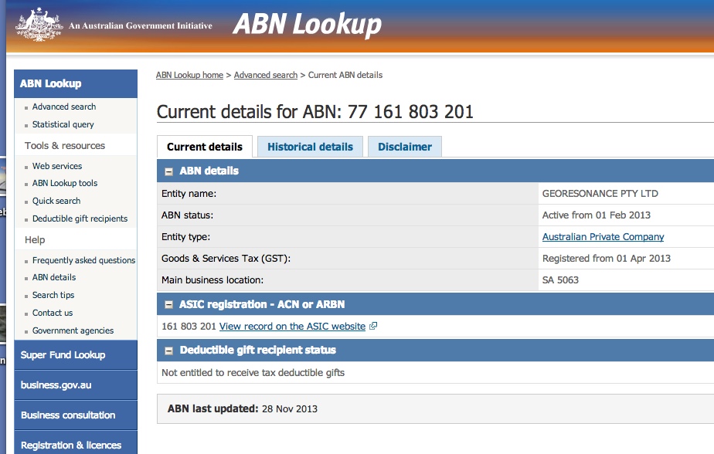Image resolution: width=714 pixels, height=454 pixels.
Task: Open Web services in the sidebar
Action: pyautogui.click(x=57, y=166)
